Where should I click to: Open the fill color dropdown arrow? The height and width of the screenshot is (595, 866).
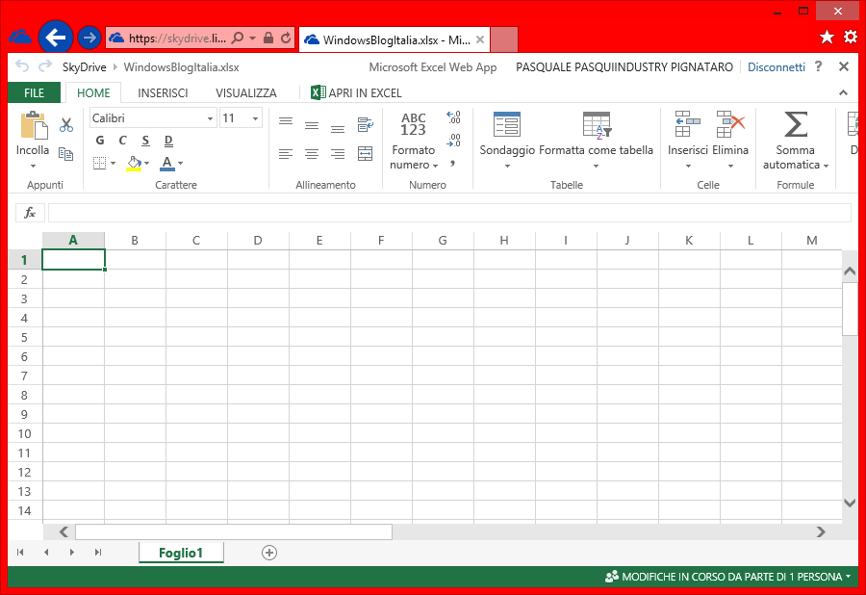[x=147, y=164]
